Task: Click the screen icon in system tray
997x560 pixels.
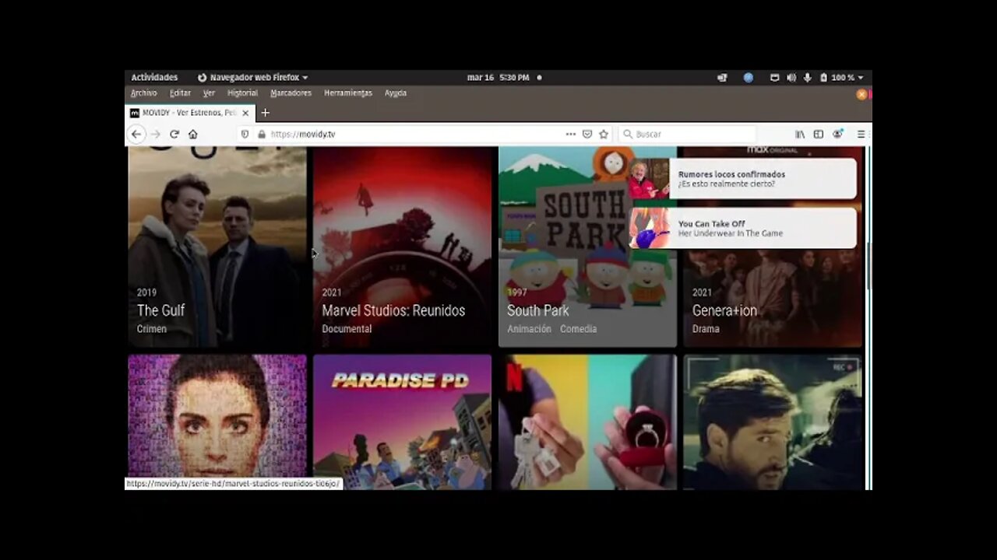Action: pos(774,78)
